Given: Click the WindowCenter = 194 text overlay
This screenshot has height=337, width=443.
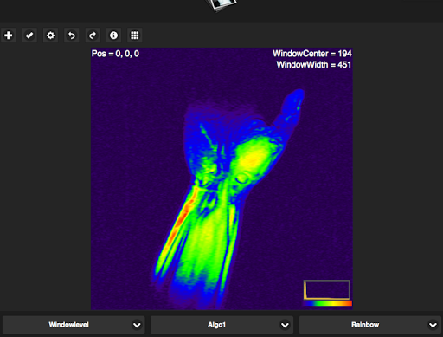Looking at the screenshot, I should point(312,54).
